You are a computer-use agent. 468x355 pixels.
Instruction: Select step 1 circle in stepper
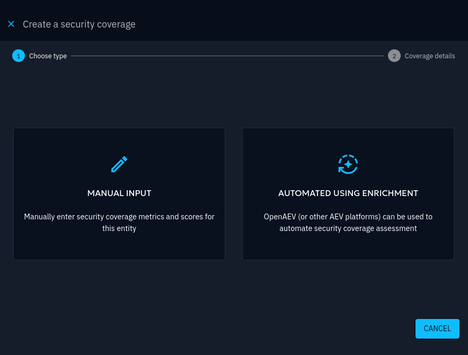[x=19, y=56]
